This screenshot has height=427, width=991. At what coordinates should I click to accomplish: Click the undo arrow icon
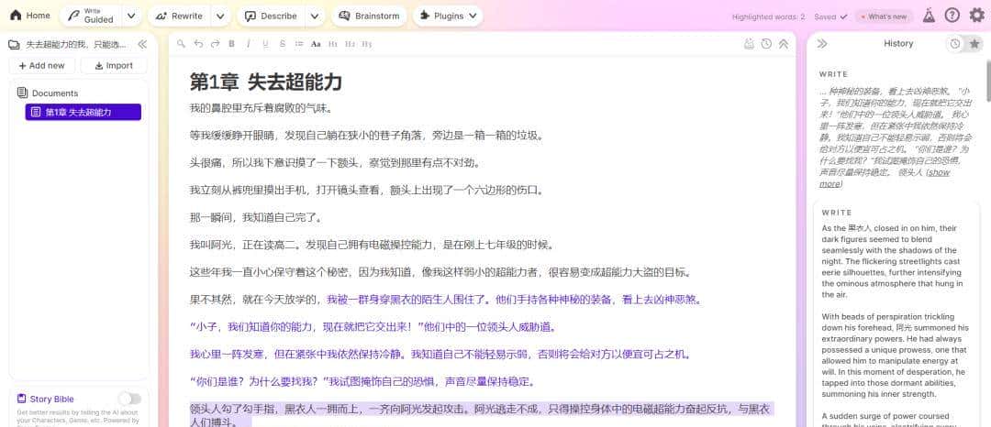198,43
